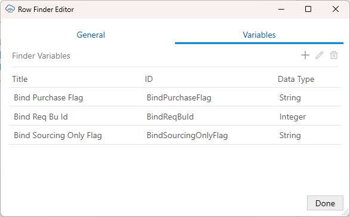
Task: Click the BindPurchaseFlag ID cell
Action: click(179, 97)
